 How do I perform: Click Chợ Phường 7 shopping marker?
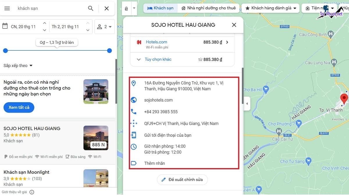299,123
